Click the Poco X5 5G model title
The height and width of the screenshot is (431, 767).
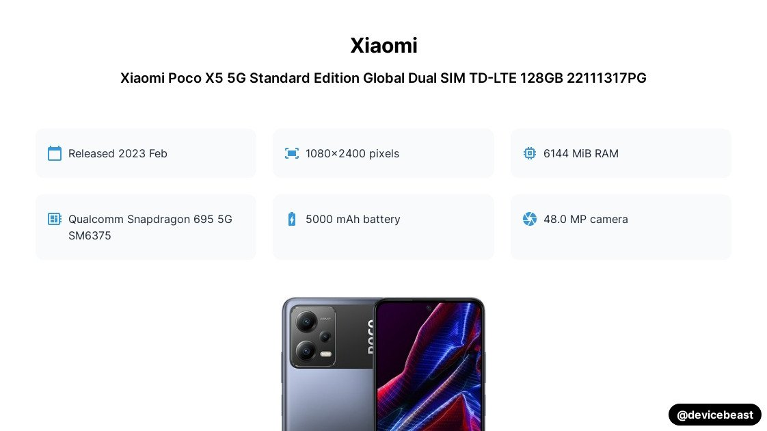[383, 78]
